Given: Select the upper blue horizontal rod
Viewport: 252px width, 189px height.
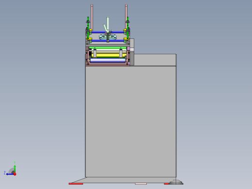Looking at the screenshot, I should tap(108, 32).
